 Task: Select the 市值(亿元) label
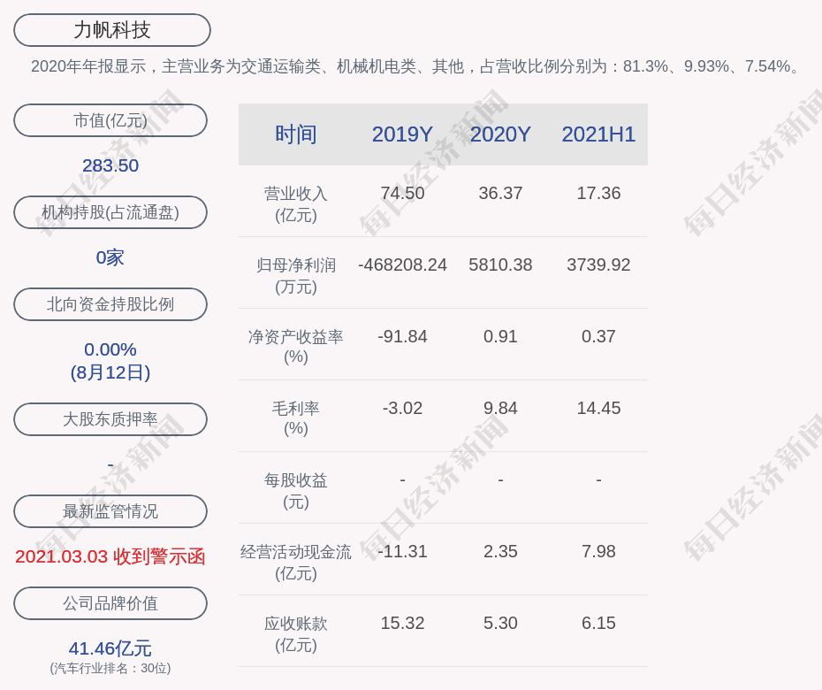click(110, 120)
